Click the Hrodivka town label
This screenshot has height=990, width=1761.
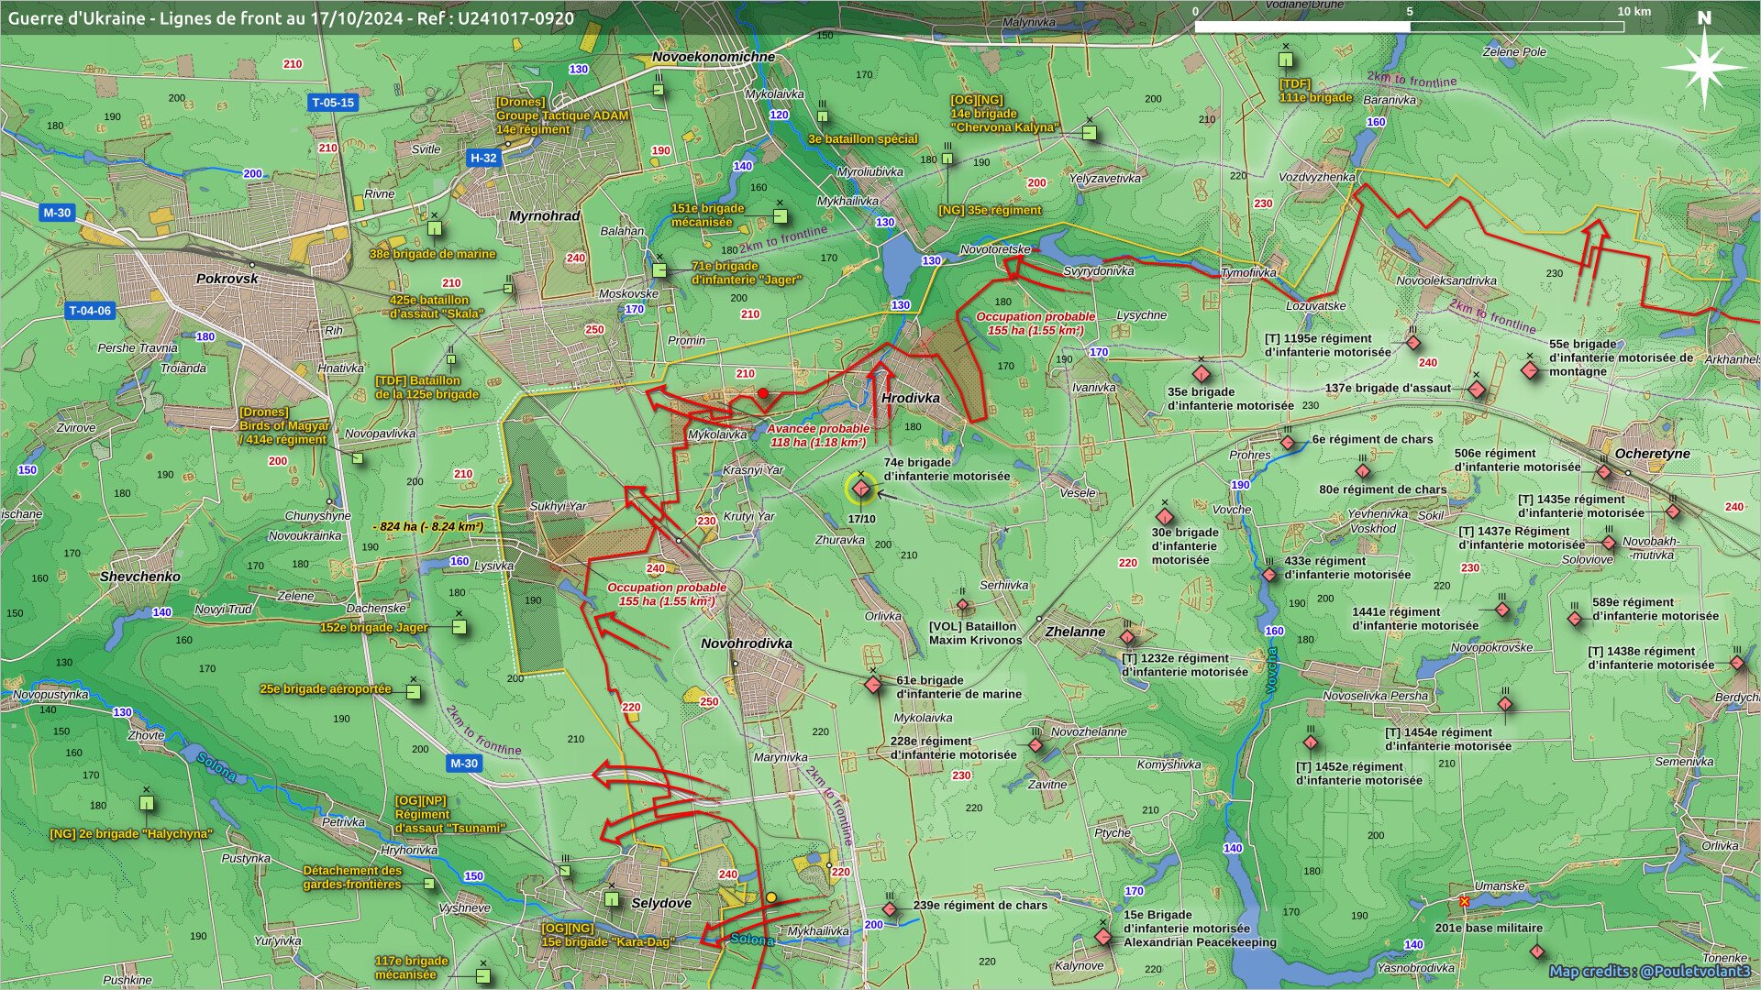pyautogui.click(x=911, y=398)
